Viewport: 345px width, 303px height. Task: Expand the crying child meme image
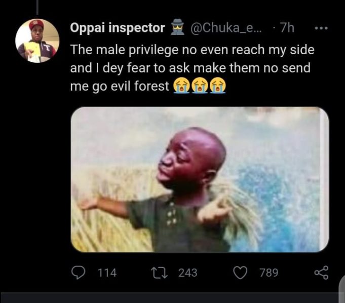[200, 179]
